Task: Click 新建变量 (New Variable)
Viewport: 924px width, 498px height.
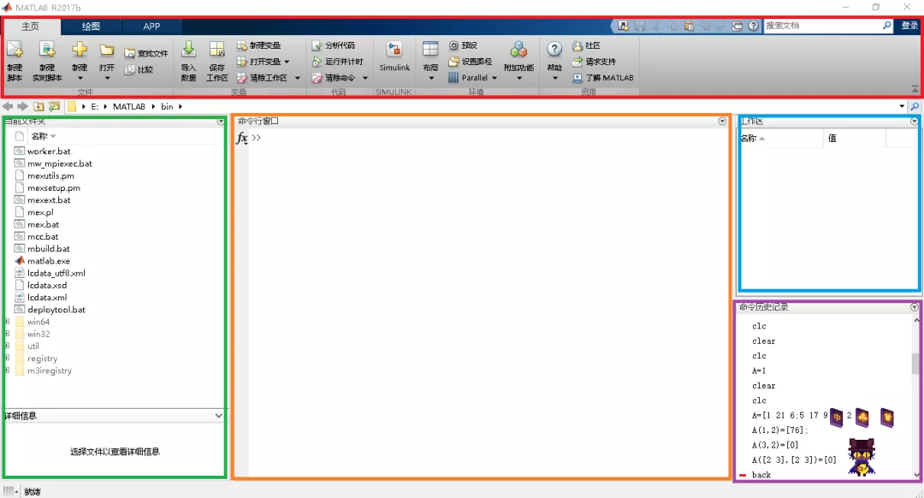Action: click(258, 45)
